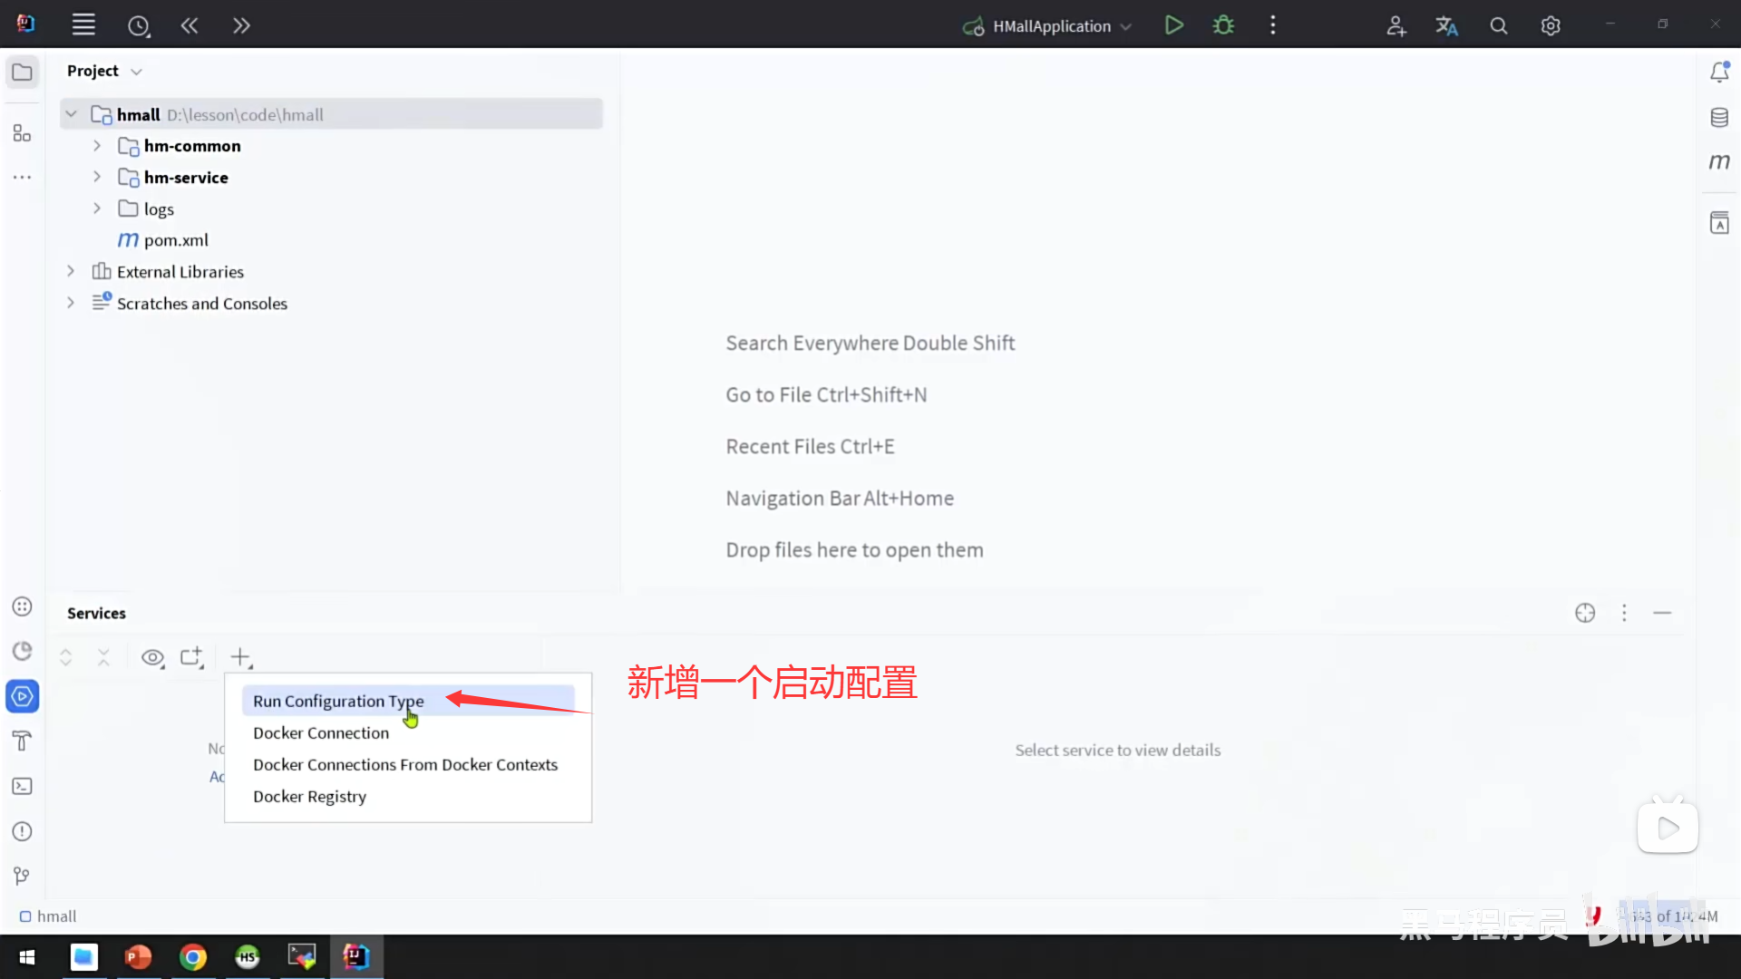Toggle view options with the eye icon in Services
Image resolution: width=1741 pixels, height=979 pixels.
tap(152, 657)
